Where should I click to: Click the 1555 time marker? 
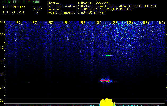[x=82, y=23]
